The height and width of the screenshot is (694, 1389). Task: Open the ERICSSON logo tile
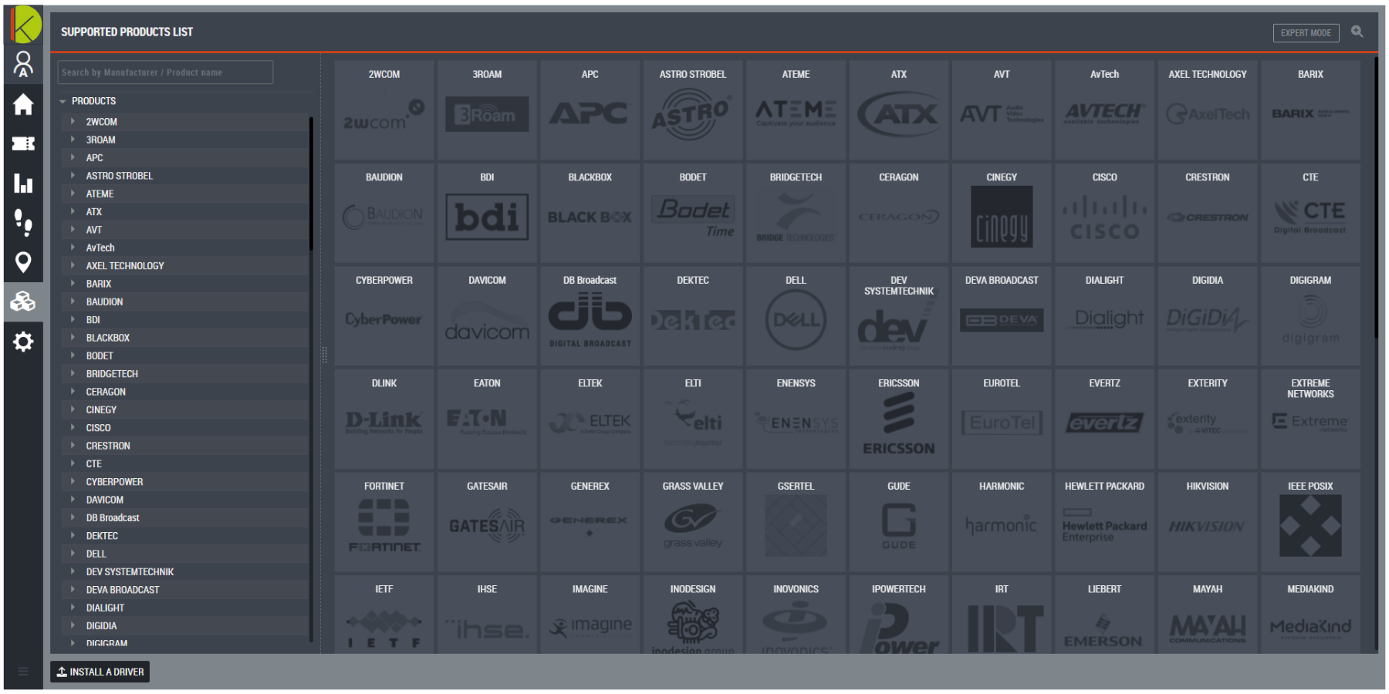click(899, 419)
